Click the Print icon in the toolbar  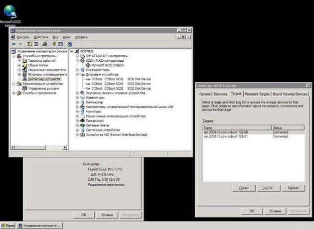click(45, 44)
